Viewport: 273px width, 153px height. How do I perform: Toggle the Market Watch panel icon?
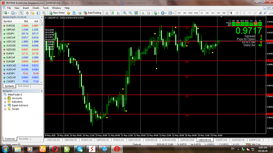pyautogui.click(x=22, y=13)
